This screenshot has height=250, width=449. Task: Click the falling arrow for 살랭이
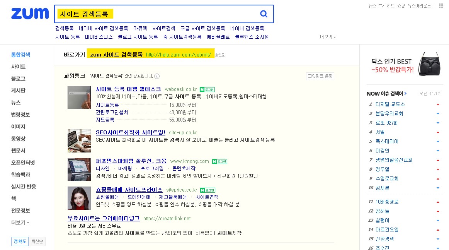(x=438, y=221)
